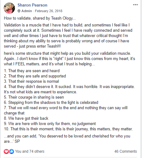This screenshot has width=142, height=158.
Task: Open Sharon Pearson's profile picture
Action: coord(9,8)
